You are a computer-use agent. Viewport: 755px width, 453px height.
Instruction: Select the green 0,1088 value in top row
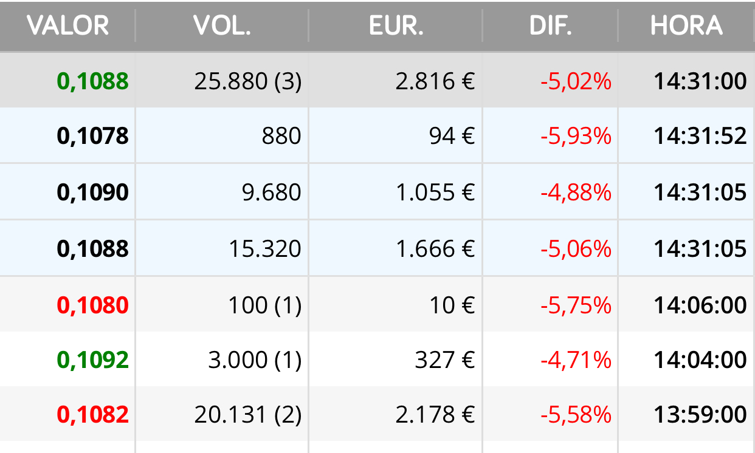tap(93, 81)
